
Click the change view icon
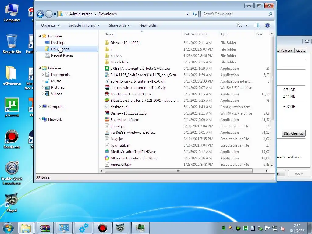(x=240, y=25)
